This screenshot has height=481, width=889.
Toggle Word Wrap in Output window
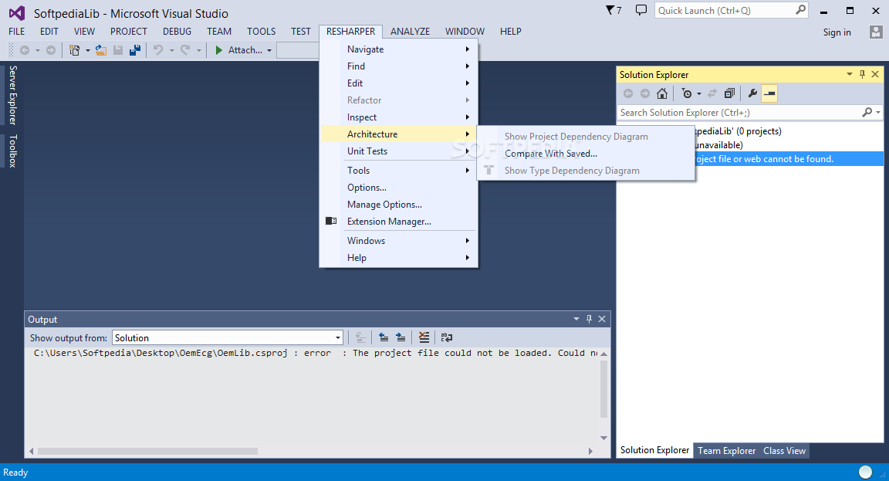point(447,337)
